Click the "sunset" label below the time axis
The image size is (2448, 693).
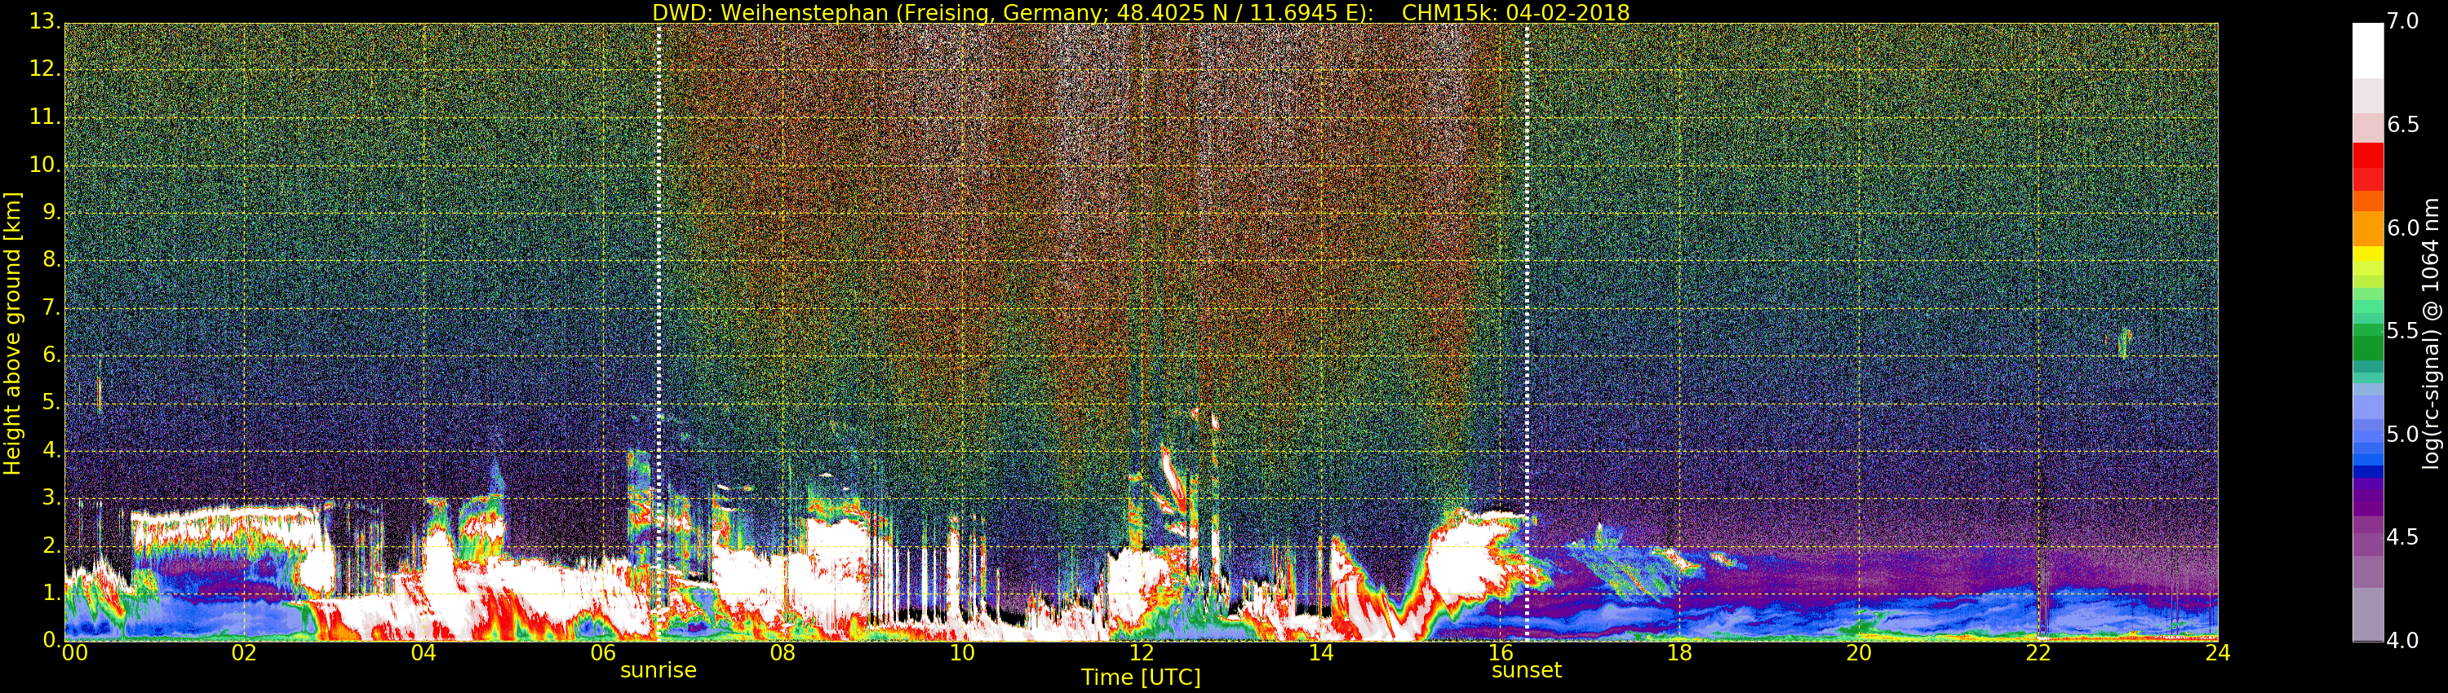(x=1526, y=670)
